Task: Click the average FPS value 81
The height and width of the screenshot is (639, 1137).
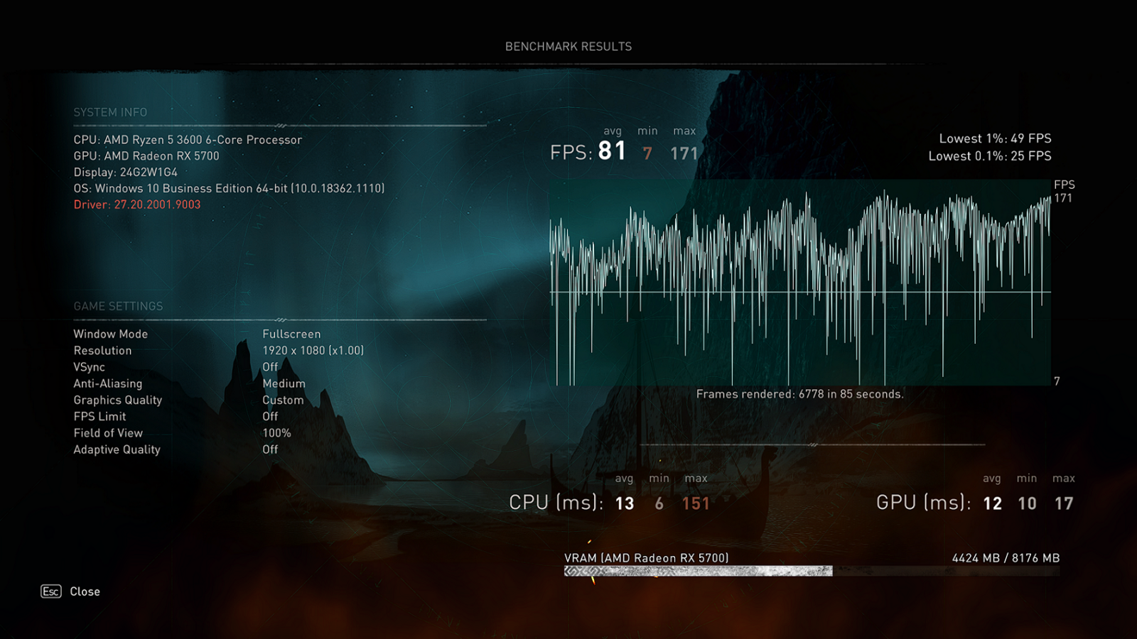Action: coord(612,151)
